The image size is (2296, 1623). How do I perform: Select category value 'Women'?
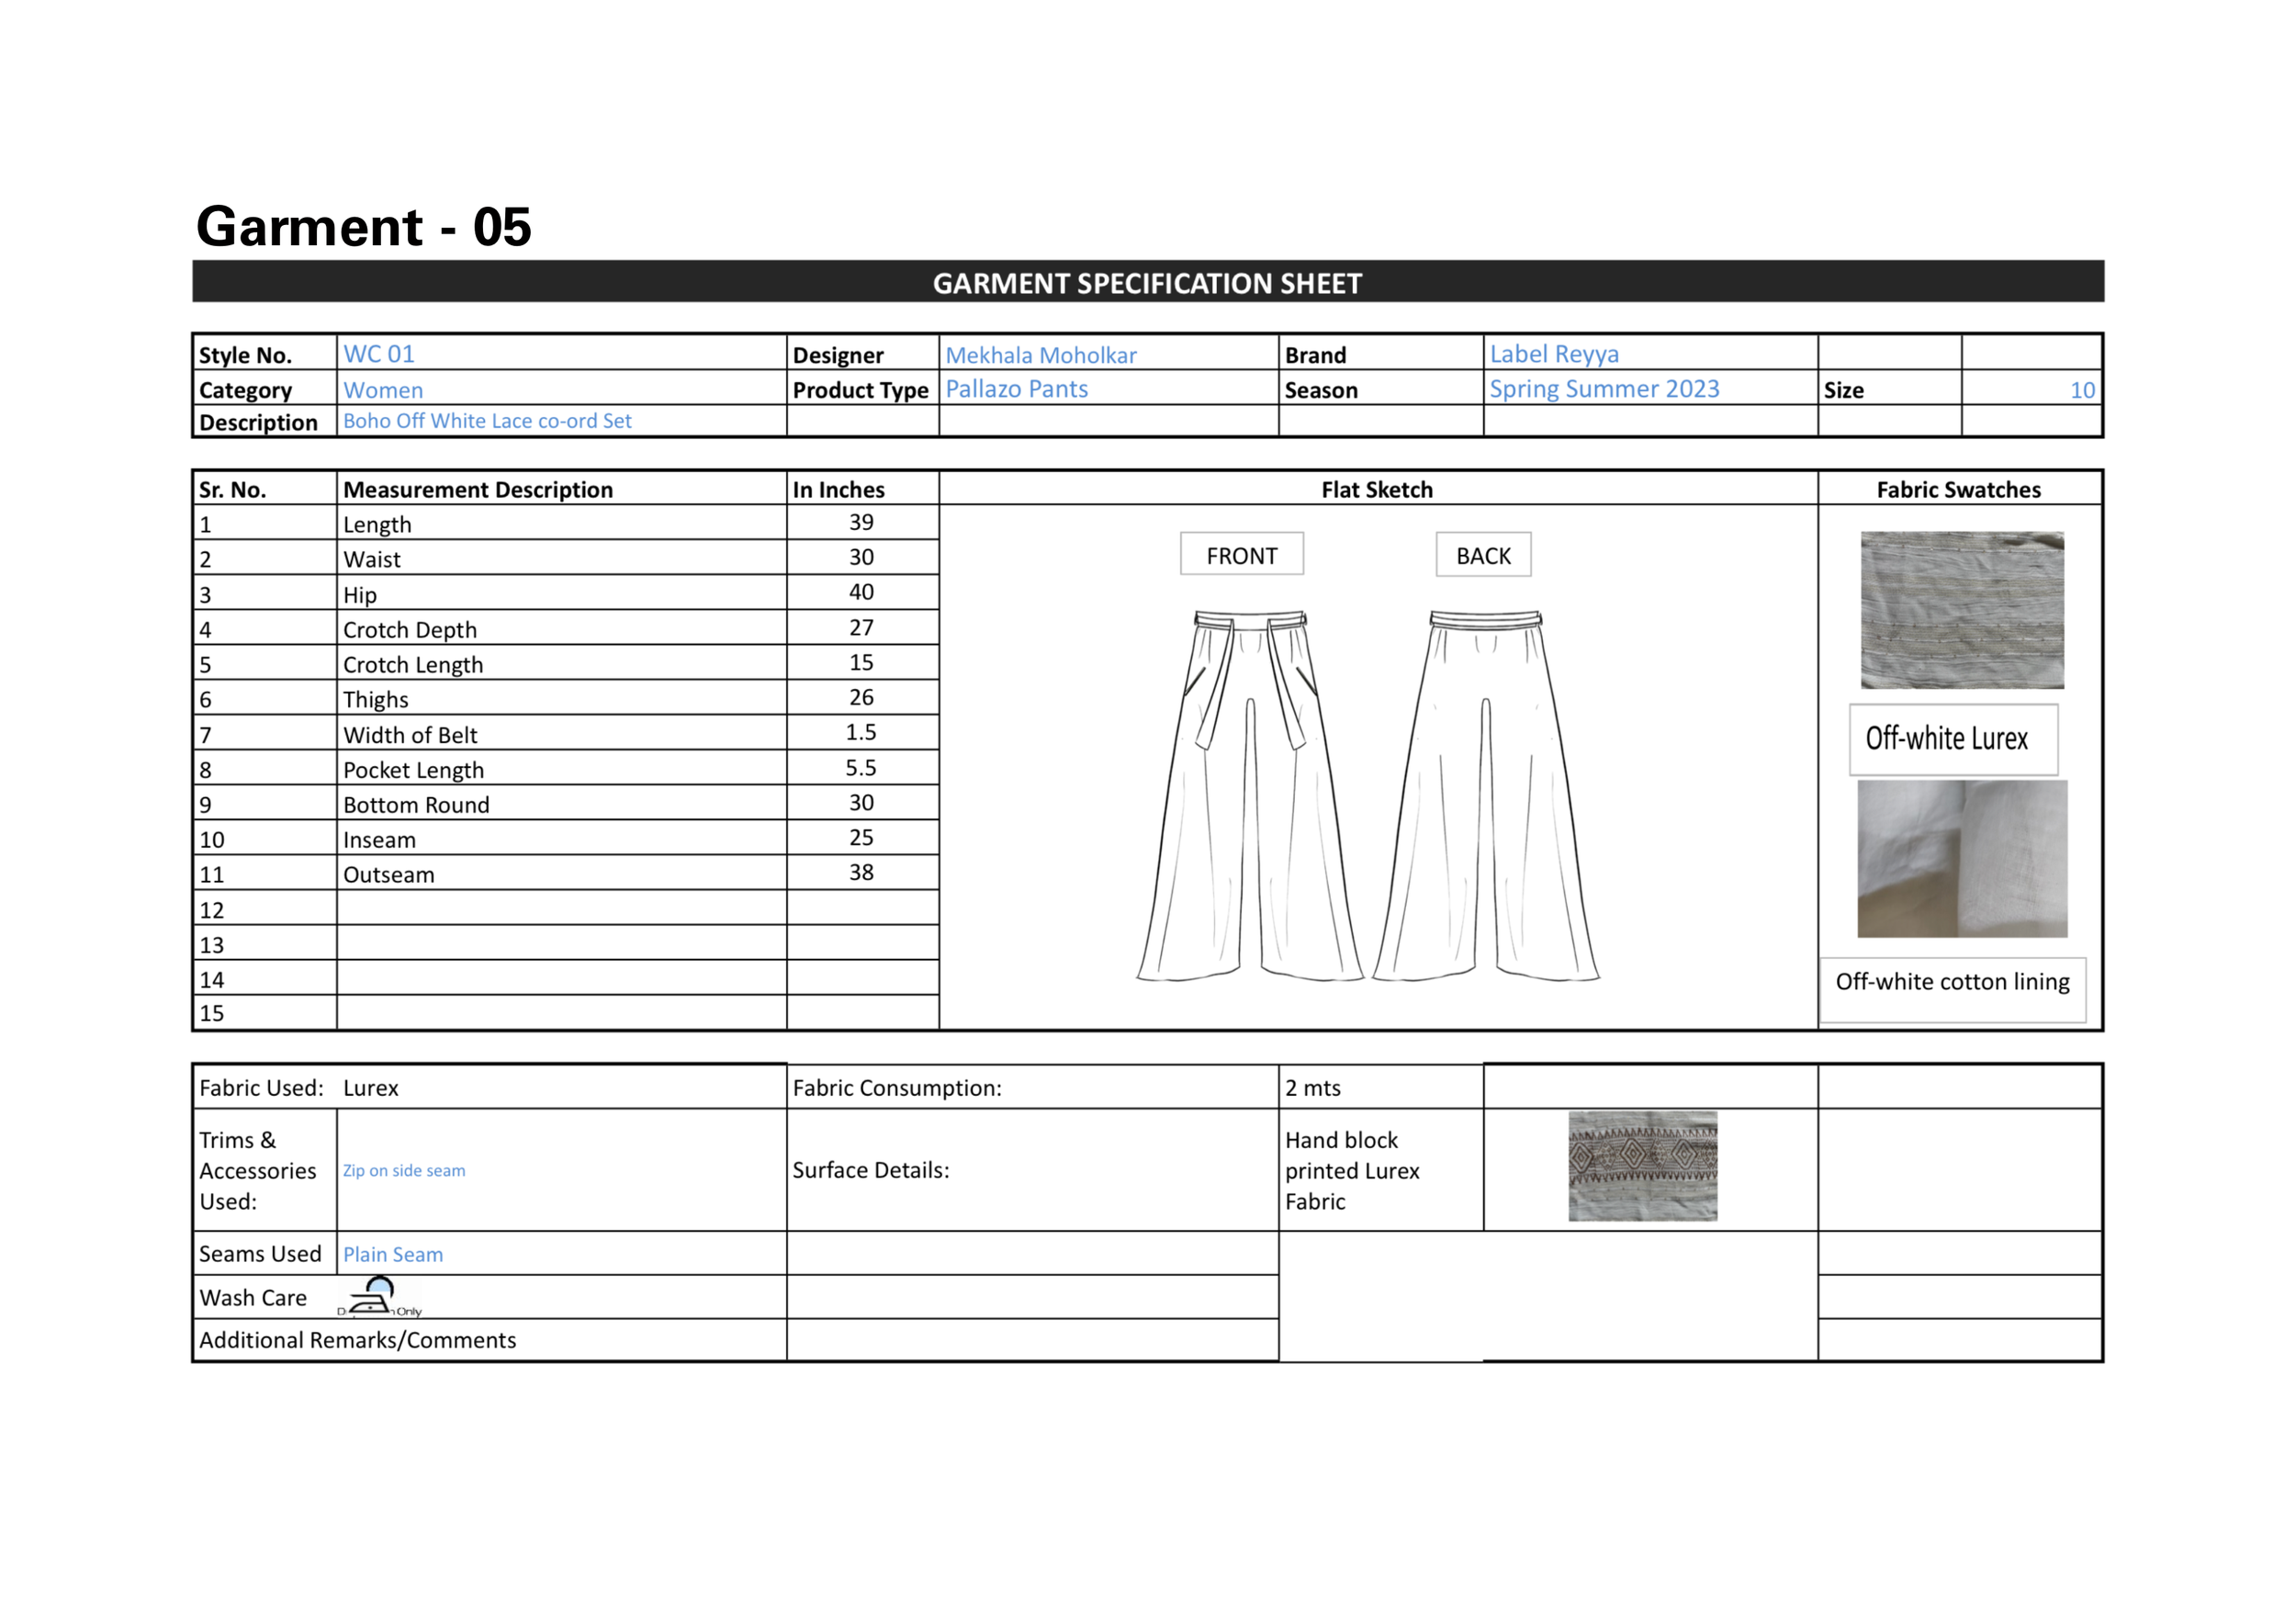[383, 390]
